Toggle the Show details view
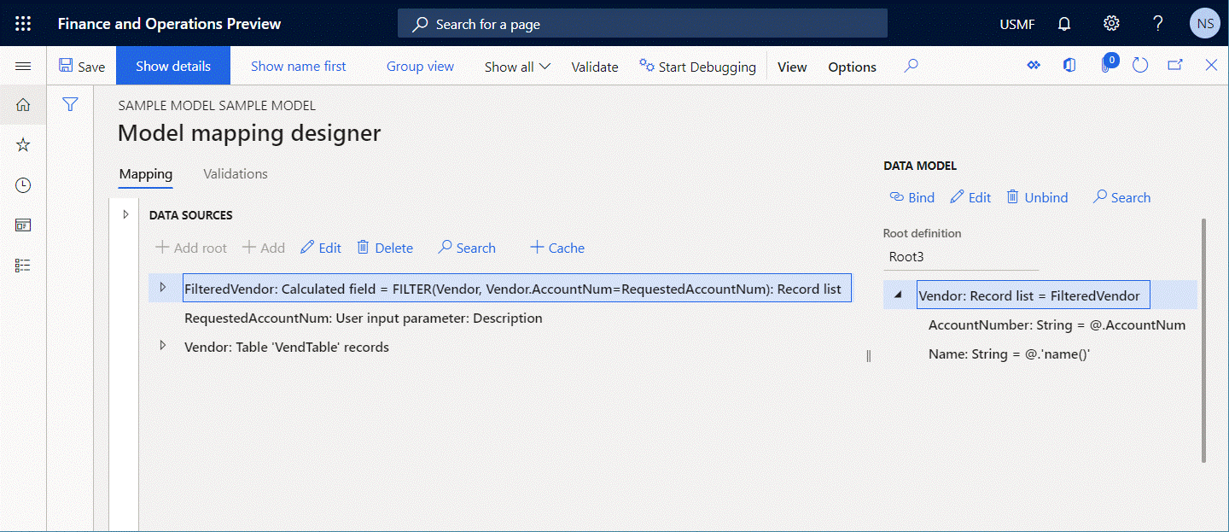The width and height of the screenshot is (1229, 532). [x=172, y=65]
